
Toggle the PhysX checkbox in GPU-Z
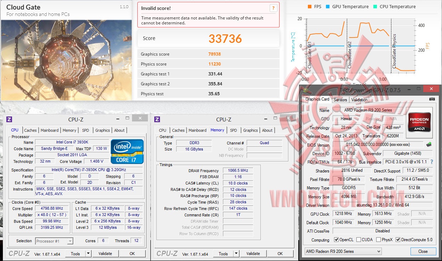[x=379, y=240]
